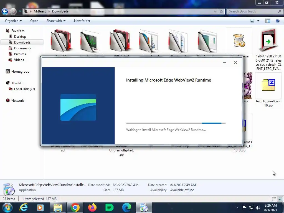This screenshot has width=284, height=213.
Task: Select Downloads in the address breadcrumb
Action: [60, 11]
